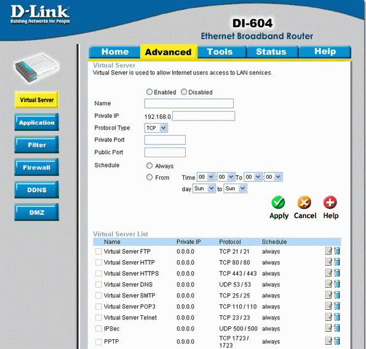Open the DDNS settings page
The image size is (366, 349).
coord(37,190)
